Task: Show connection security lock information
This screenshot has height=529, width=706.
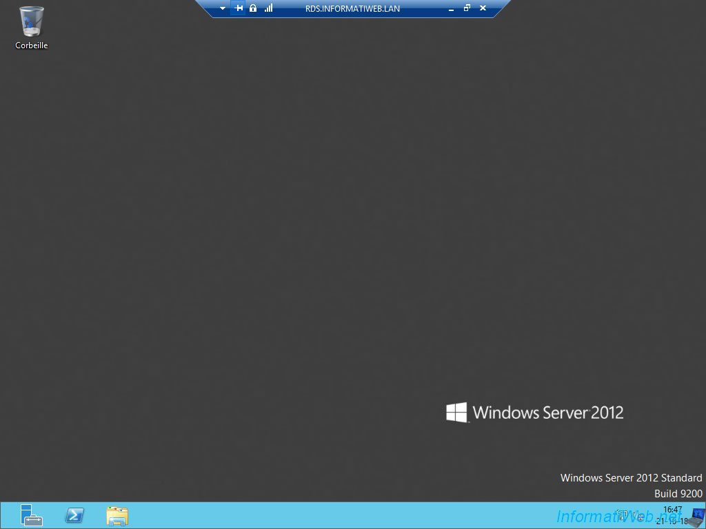Action: 253,8
